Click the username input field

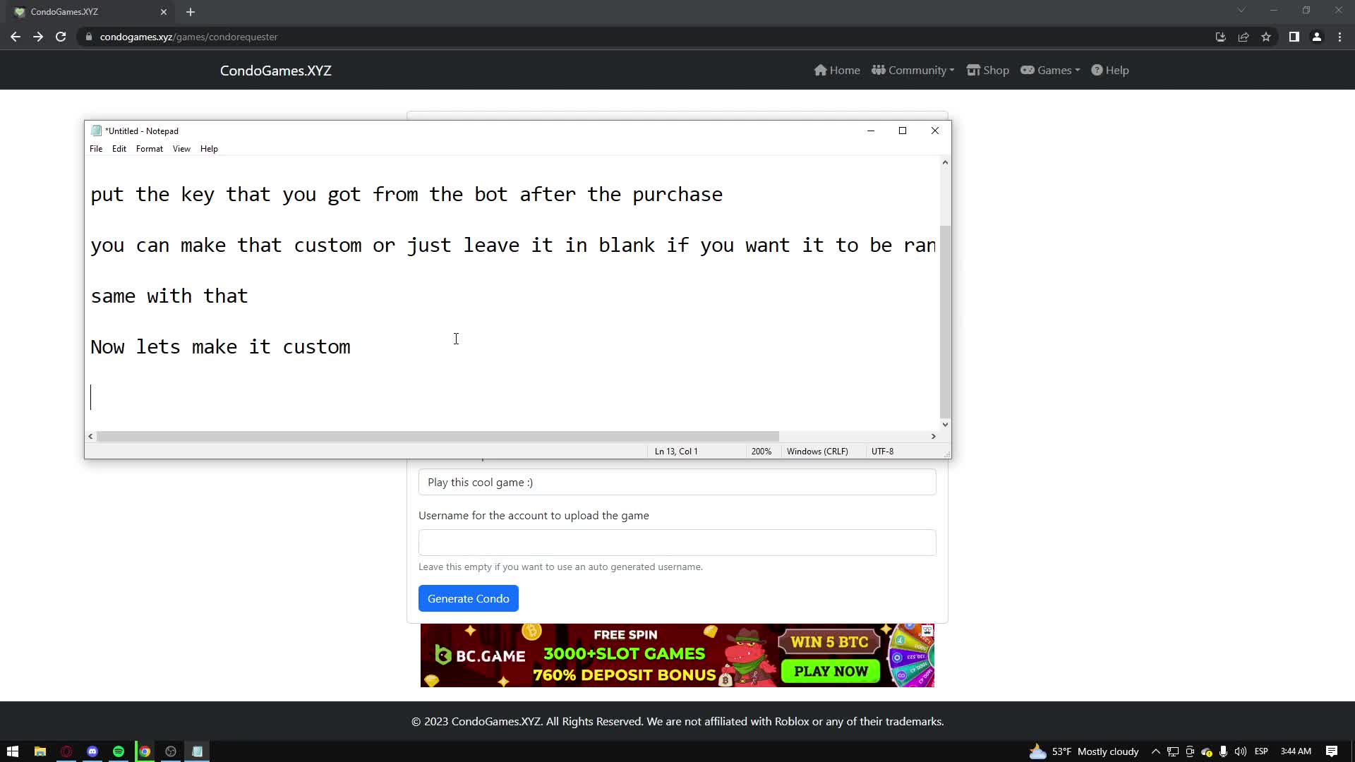click(677, 543)
